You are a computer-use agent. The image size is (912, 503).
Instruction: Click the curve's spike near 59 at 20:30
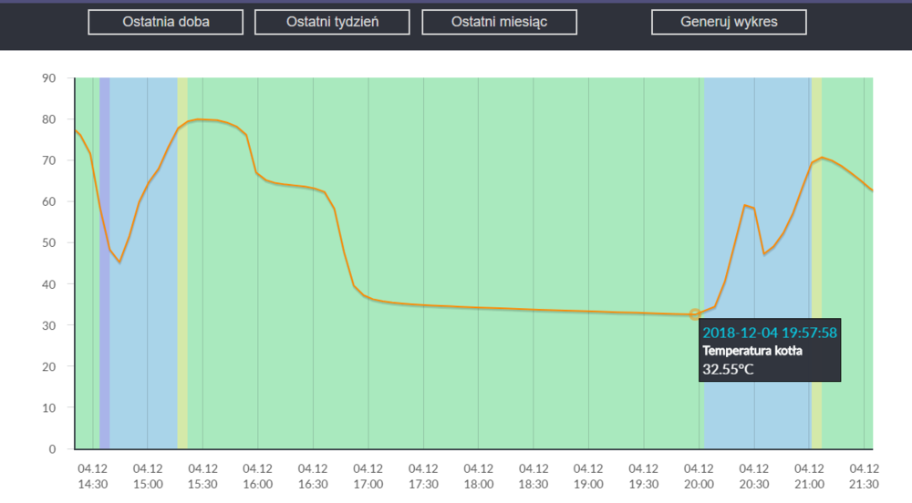coord(745,206)
